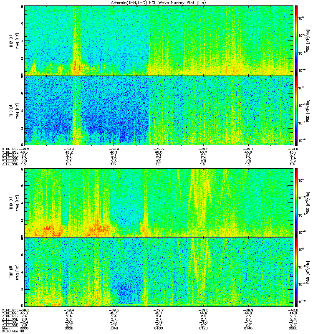
Task: Click the -39.2 X_RE_GSE value
Action: coord(24,149)
